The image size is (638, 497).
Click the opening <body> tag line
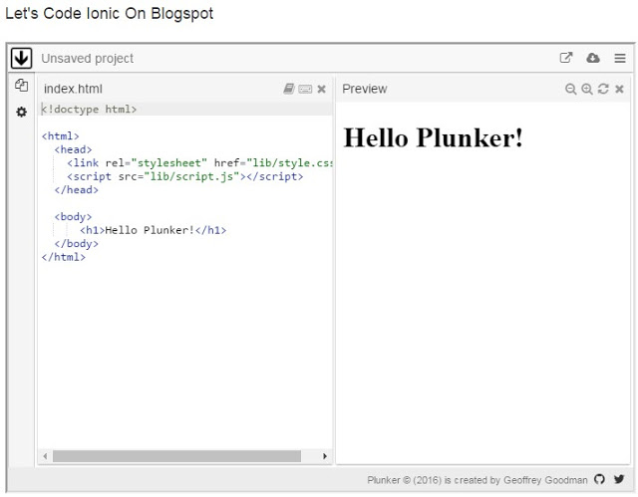tap(73, 216)
